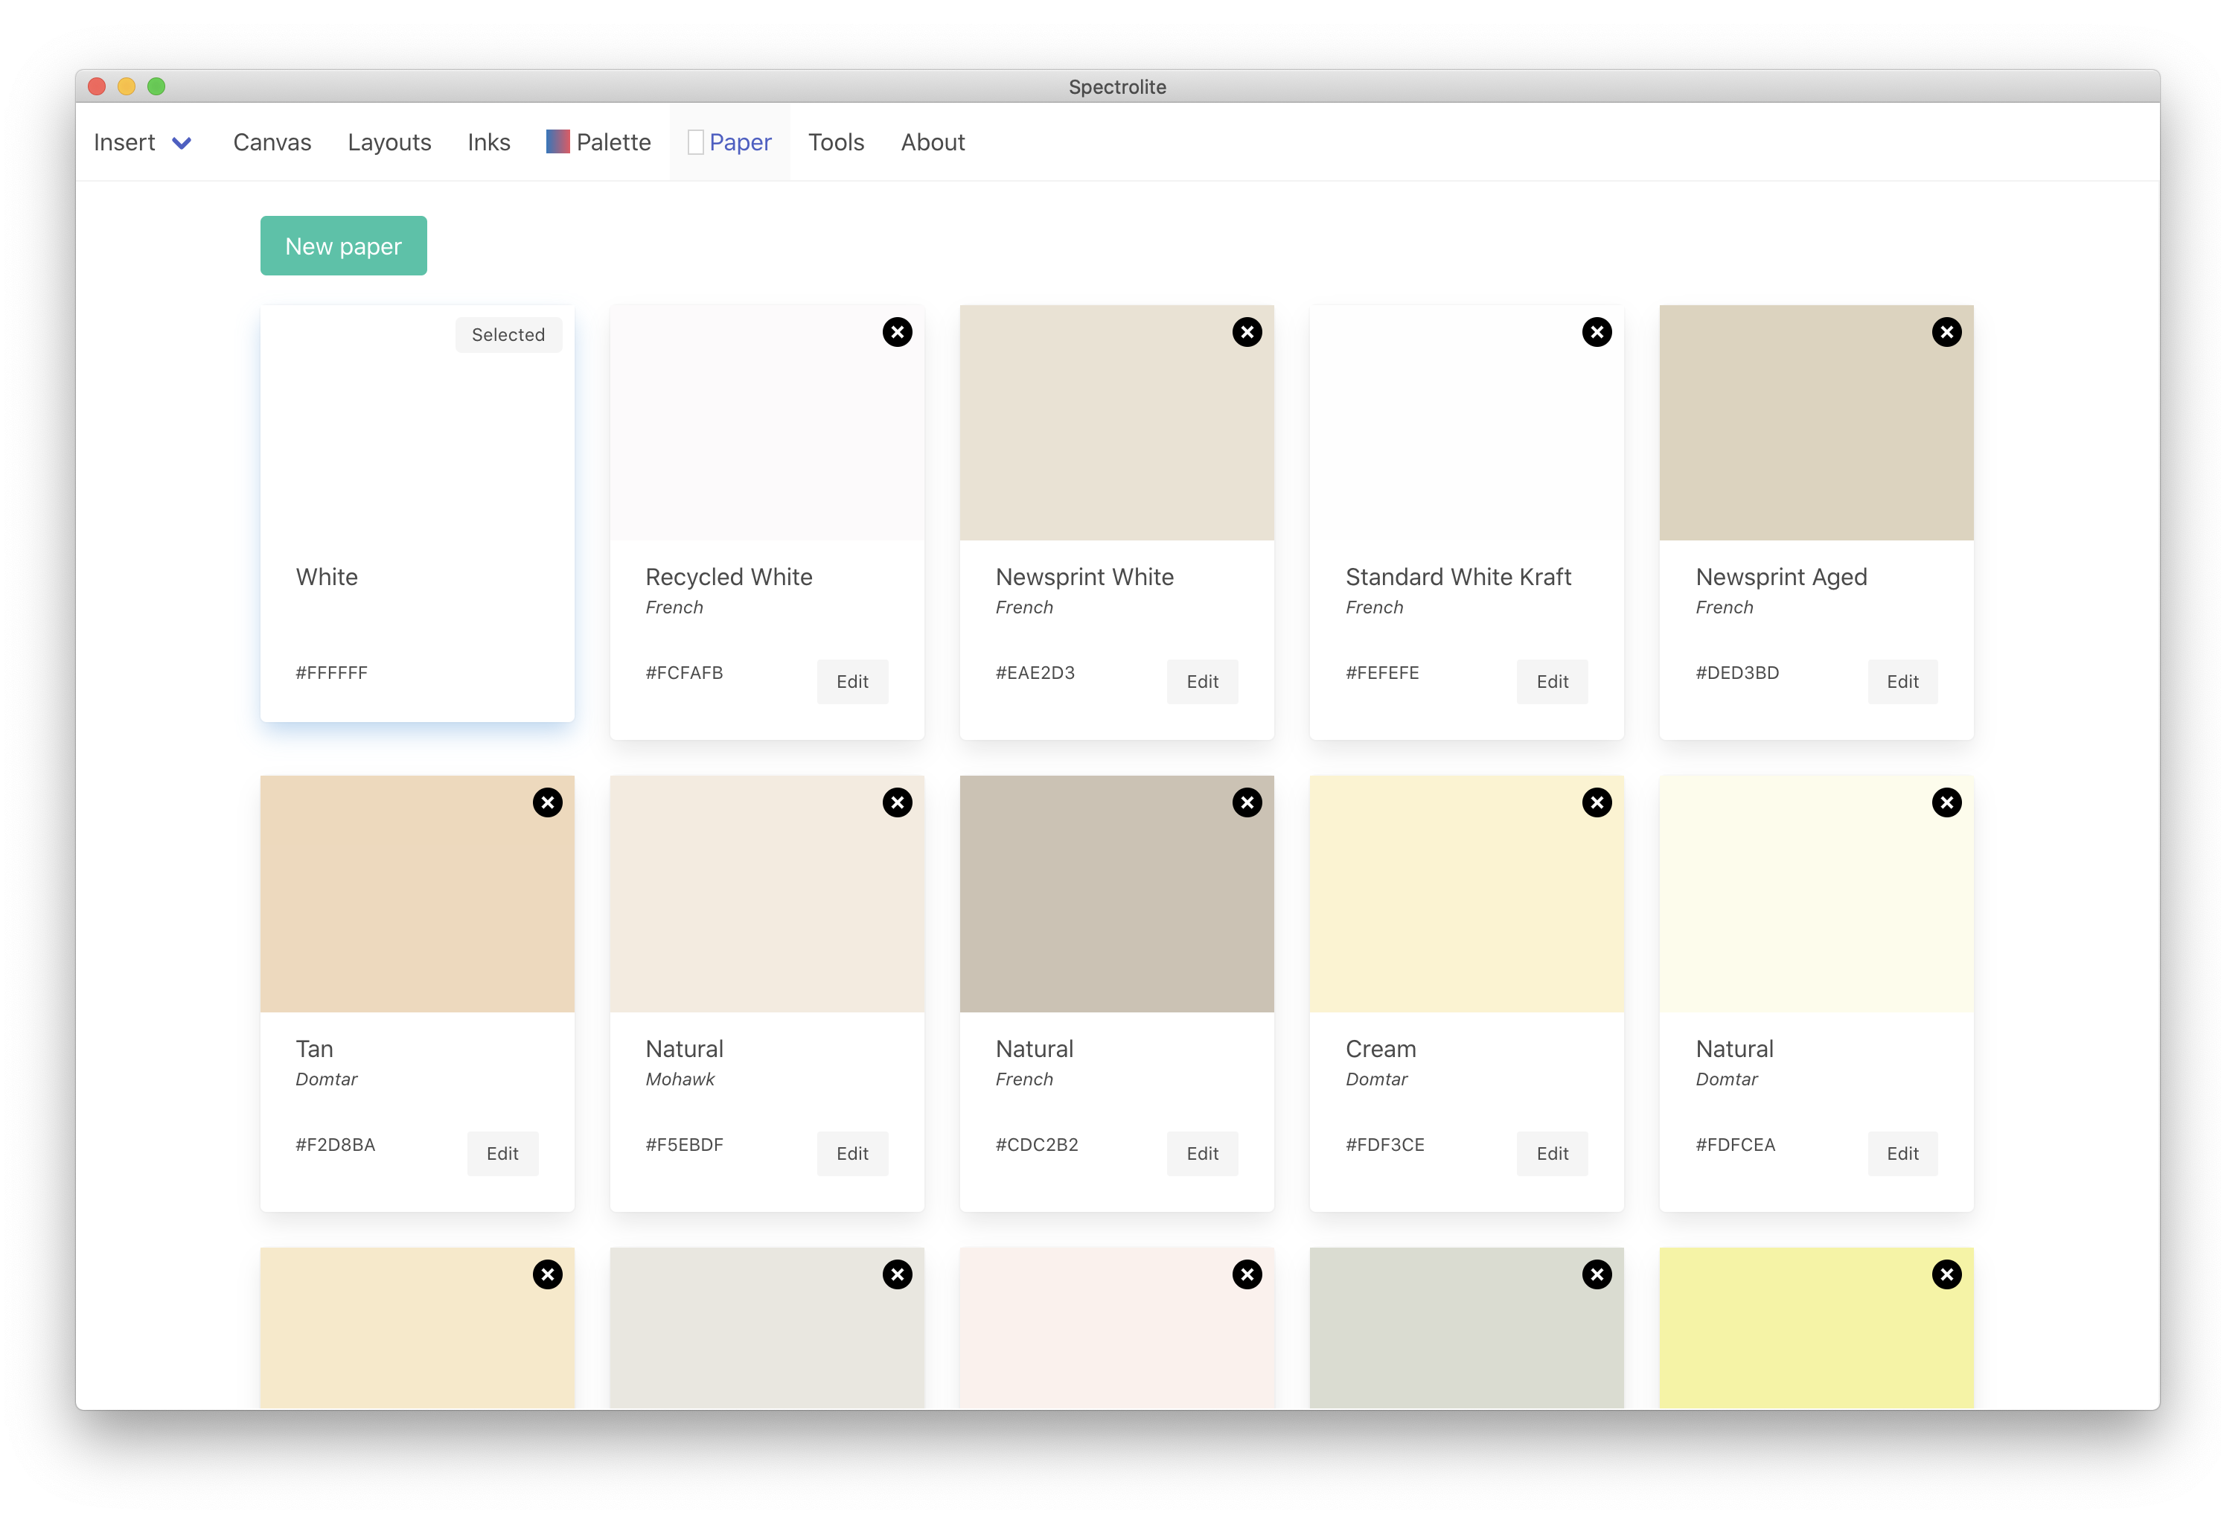Viewport: 2221px width, 1532px height.
Task: Pick the Natural French gray swatch
Action: (1116, 893)
